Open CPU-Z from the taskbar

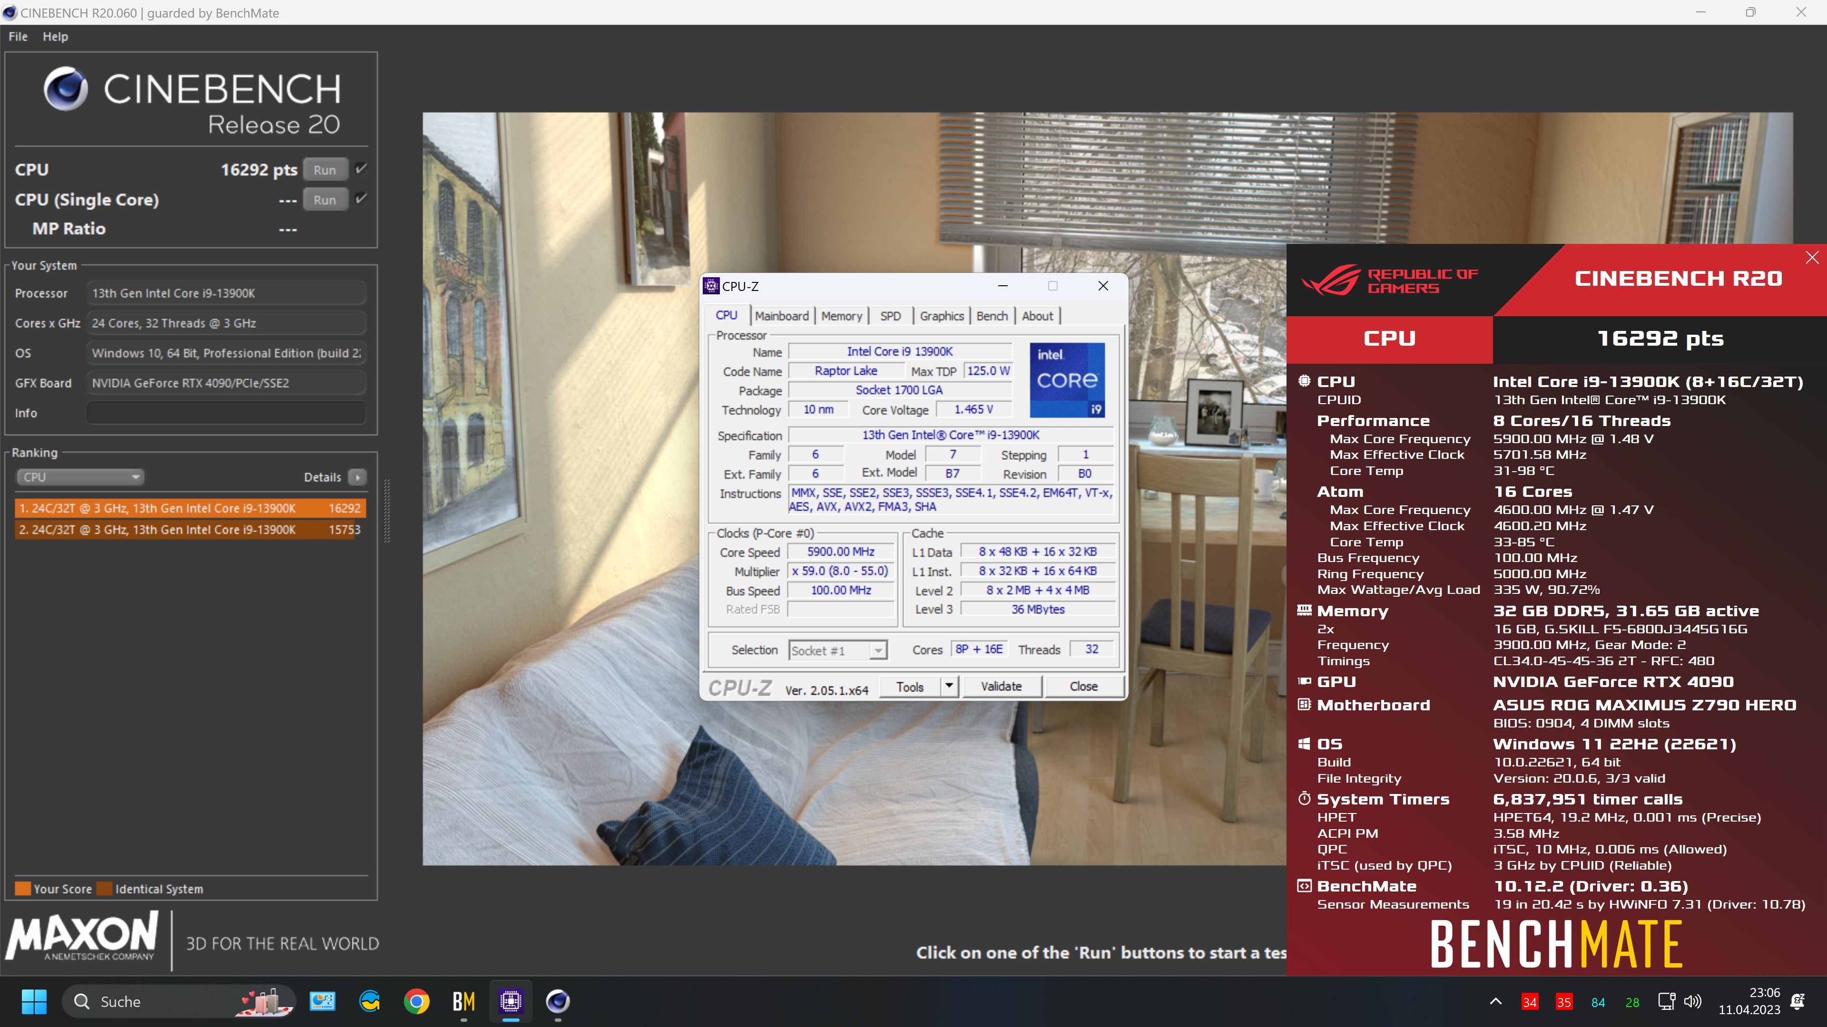click(x=511, y=1001)
